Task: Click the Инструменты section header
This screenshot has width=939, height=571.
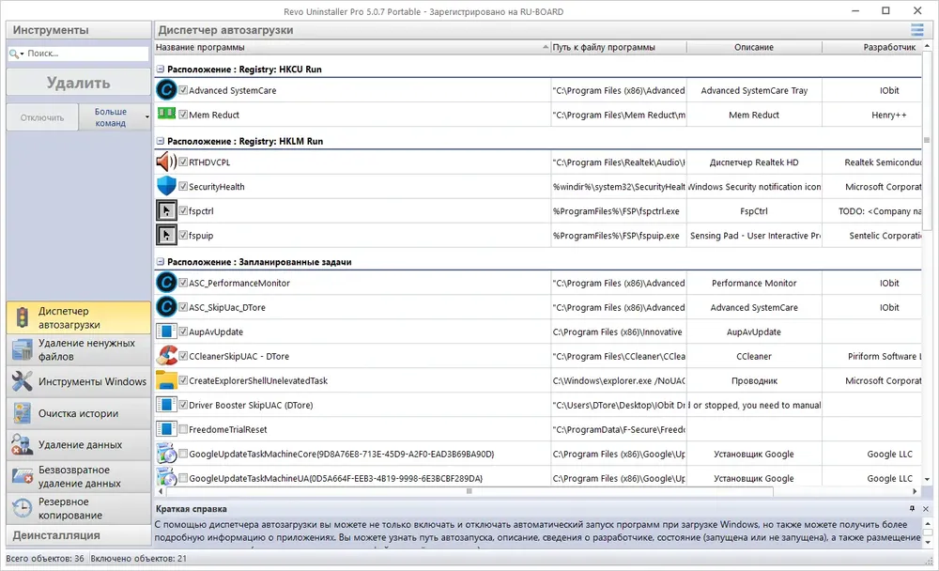Action: coord(79,30)
